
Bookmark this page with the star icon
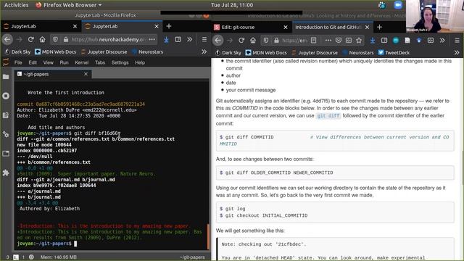[359, 41]
